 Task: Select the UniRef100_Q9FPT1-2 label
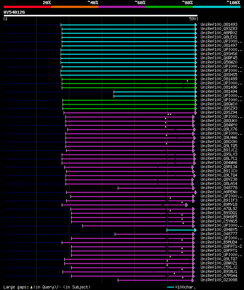click(x=221, y=246)
